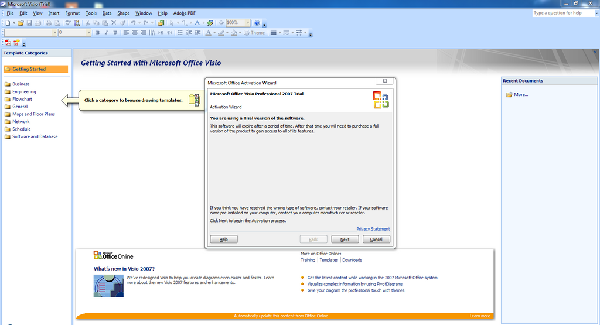600x325 pixels.
Task: Click the blue Help question mark icon
Action: pyautogui.click(x=257, y=23)
